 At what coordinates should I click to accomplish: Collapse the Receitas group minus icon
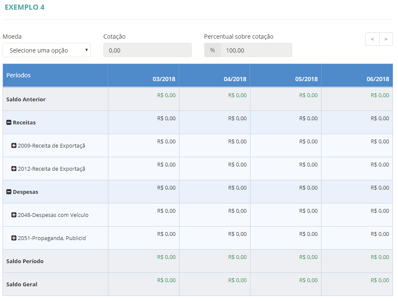pos(9,123)
